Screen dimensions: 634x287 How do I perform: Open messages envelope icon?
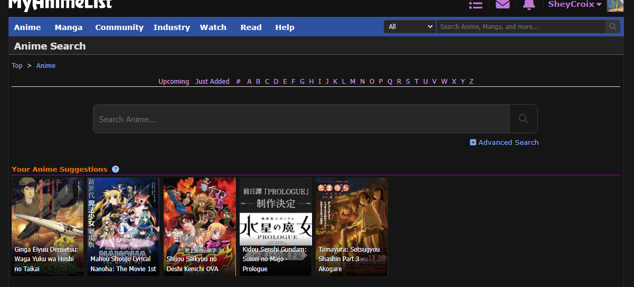(x=503, y=4)
